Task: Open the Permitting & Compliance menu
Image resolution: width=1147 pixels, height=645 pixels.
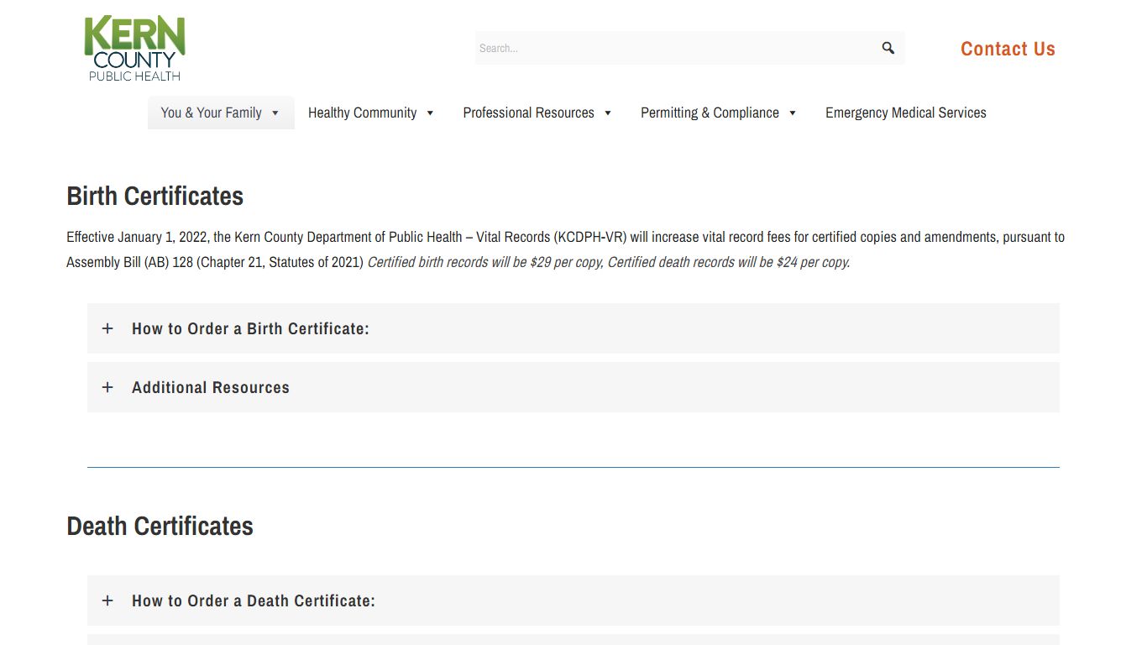Action: tap(719, 113)
